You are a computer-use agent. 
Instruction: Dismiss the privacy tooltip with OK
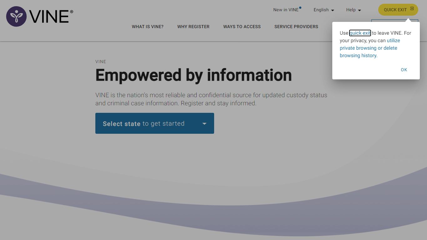(404, 70)
